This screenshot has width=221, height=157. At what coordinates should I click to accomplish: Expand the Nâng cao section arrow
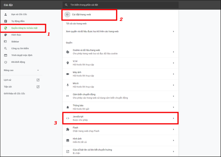(38, 70)
